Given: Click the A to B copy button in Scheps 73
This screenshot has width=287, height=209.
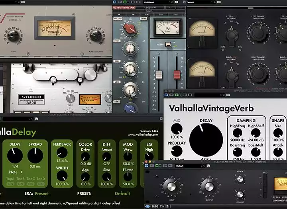Looking at the screenshot, I should 147,14.
